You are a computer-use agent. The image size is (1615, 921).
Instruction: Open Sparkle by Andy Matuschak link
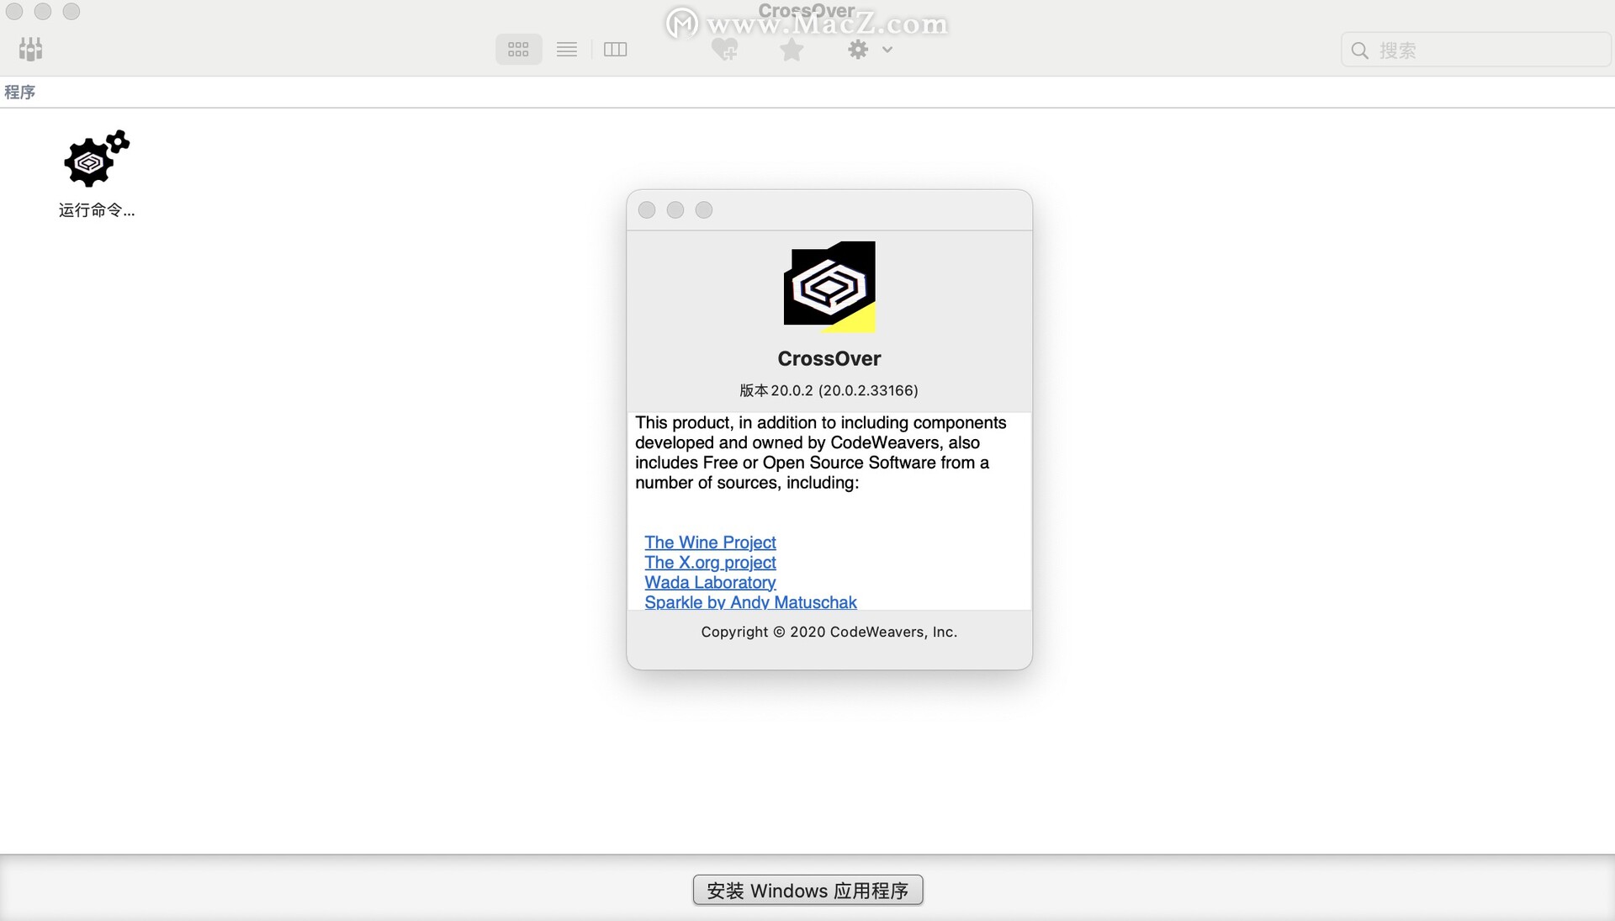coord(750,601)
